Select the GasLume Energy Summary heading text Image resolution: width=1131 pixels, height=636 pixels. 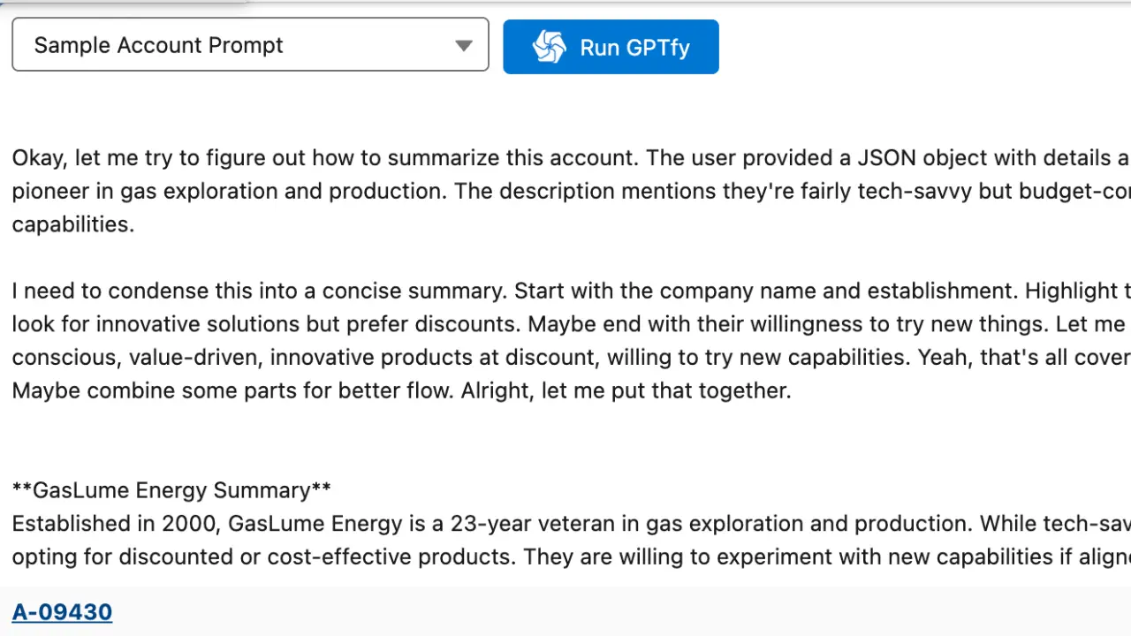point(171,490)
